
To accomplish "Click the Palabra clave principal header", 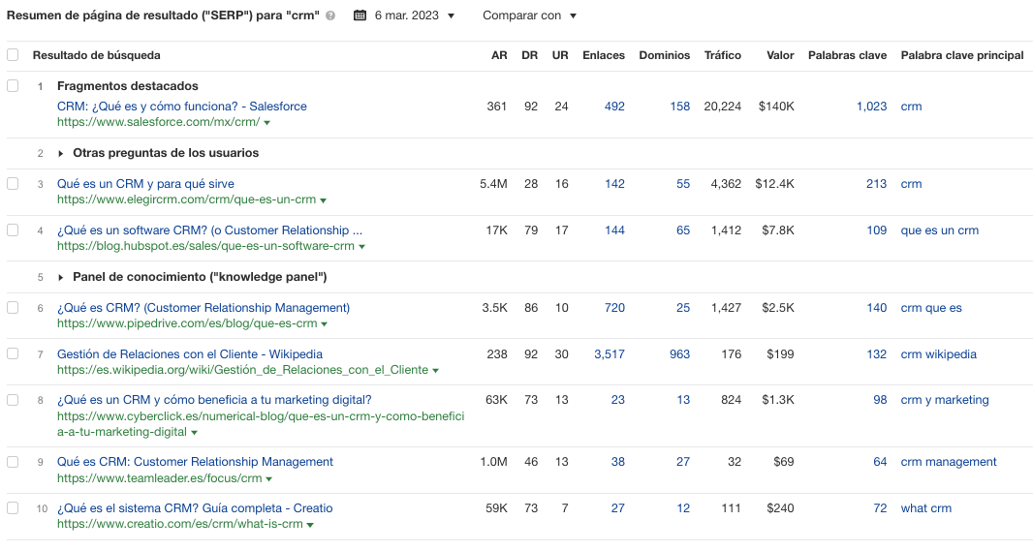I will 962,55.
